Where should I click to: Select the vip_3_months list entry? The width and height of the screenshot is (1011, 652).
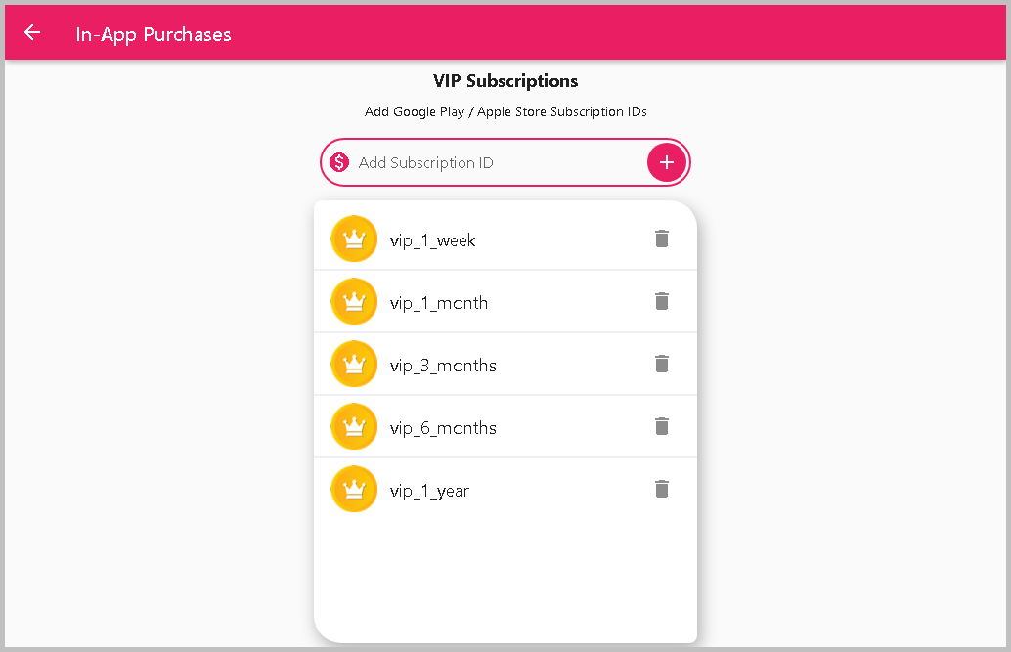click(443, 366)
